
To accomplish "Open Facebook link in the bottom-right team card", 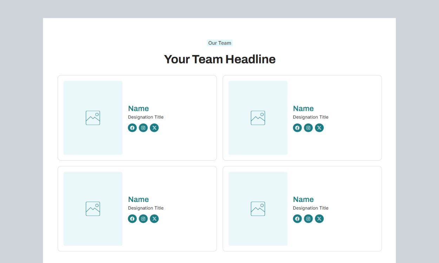I will [x=297, y=219].
